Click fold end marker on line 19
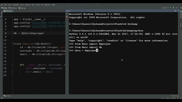This screenshot has height=102, width=182. coord(13,72)
